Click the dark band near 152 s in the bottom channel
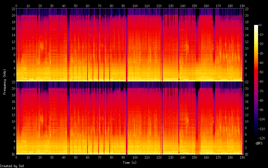The height and width of the screenshot is (168, 268). tap(197, 119)
